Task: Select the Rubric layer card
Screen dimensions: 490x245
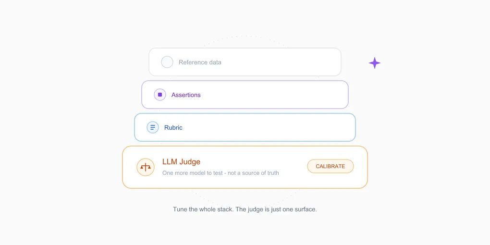Action: pyautogui.click(x=245, y=127)
